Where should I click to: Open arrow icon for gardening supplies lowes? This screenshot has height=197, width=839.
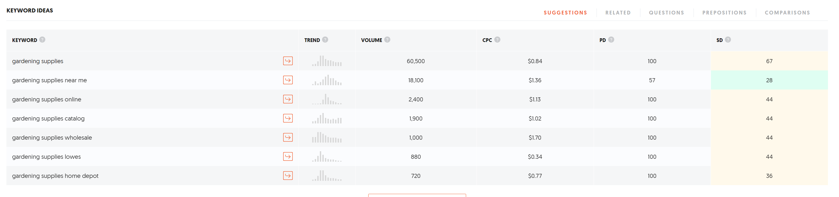(288, 156)
